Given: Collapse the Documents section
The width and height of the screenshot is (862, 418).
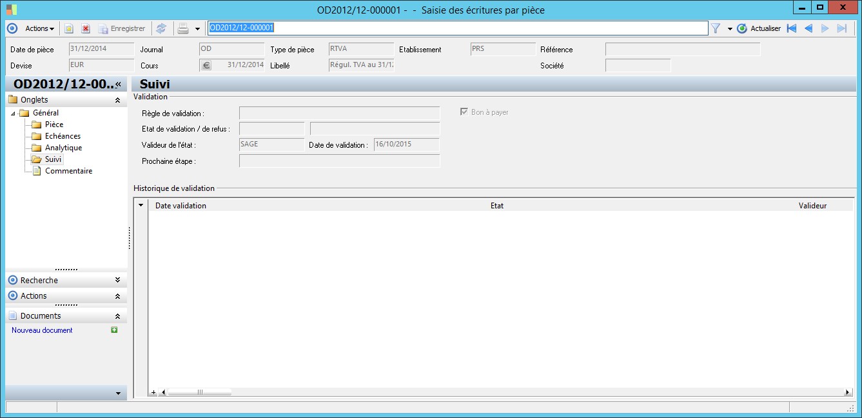Looking at the screenshot, I should click(x=117, y=316).
